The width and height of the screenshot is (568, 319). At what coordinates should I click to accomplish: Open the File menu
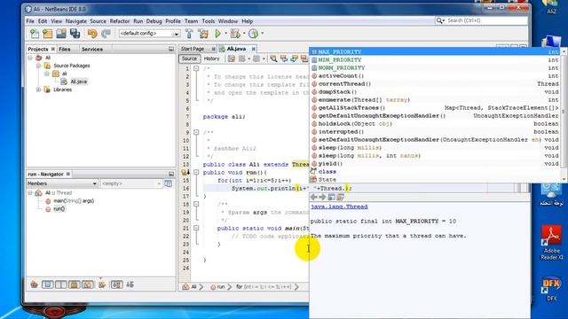pyautogui.click(x=30, y=21)
